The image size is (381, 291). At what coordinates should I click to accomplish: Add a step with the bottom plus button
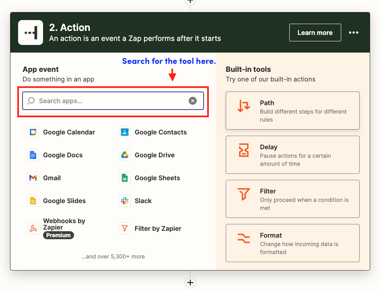tap(190, 283)
